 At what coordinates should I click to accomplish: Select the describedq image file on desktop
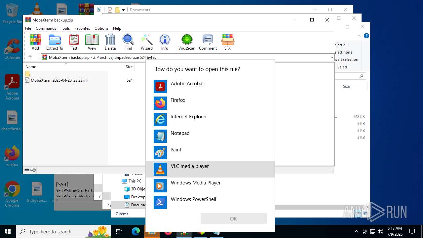click(12, 121)
